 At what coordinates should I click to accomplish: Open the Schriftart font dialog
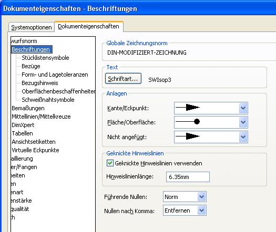coord(123,79)
